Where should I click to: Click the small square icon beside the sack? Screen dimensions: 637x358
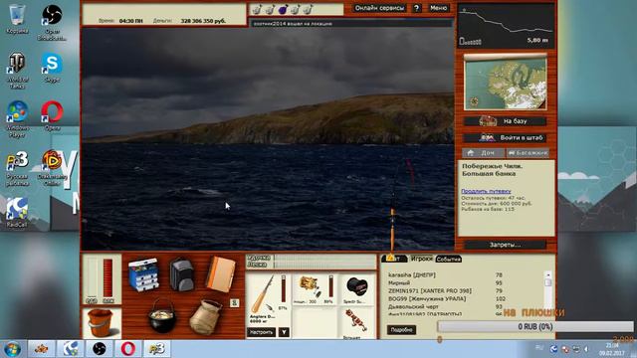[x=235, y=302]
